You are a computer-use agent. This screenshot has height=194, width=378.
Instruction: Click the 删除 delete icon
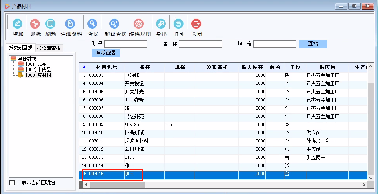coord(35,24)
